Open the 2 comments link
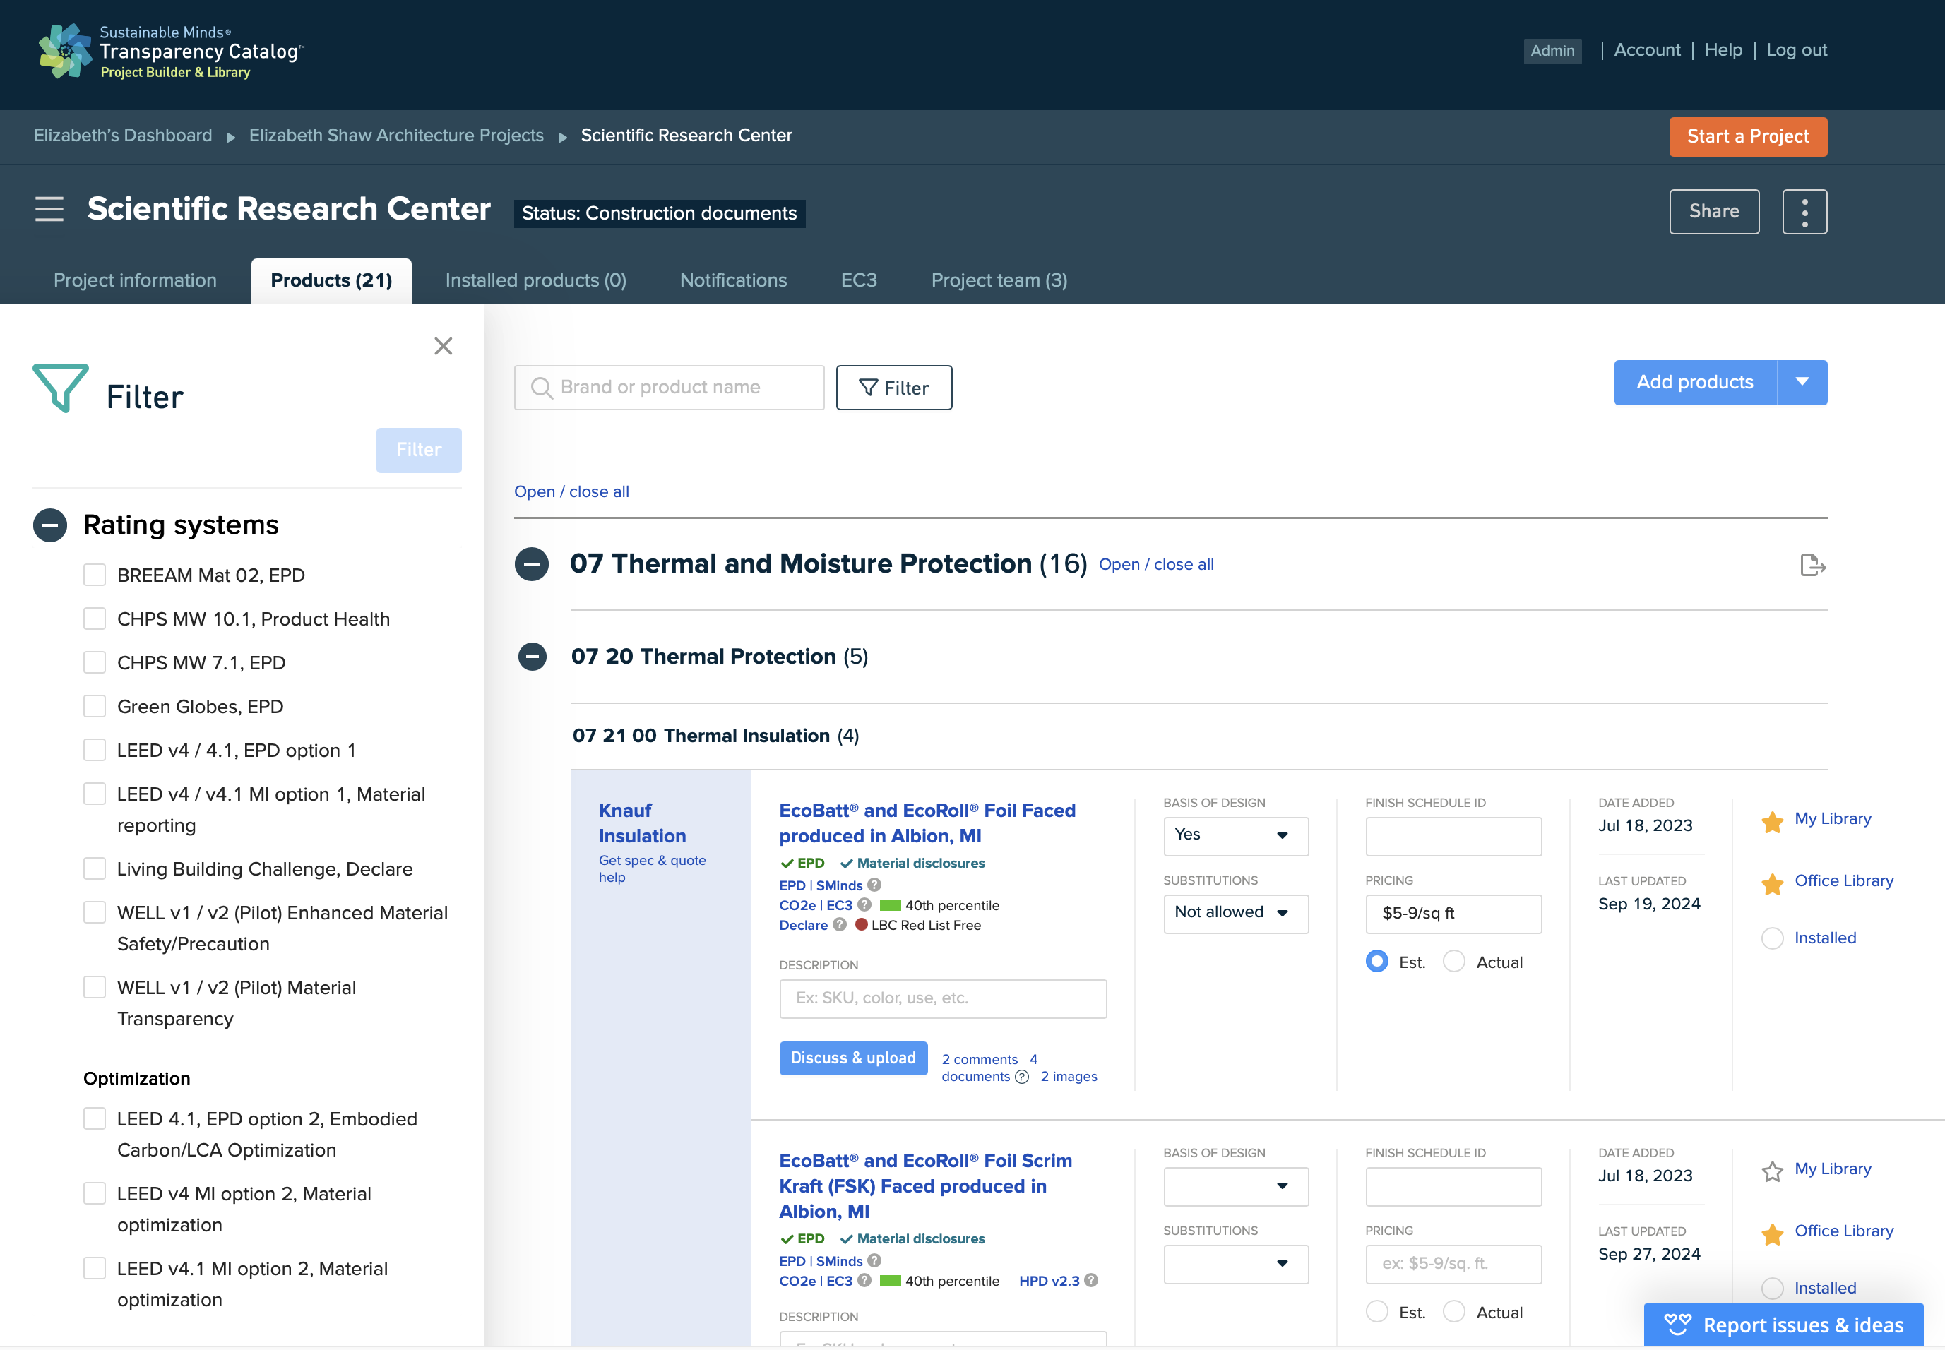1945x1350 pixels. click(979, 1059)
